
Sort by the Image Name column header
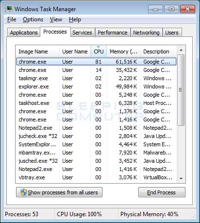(38, 51)
